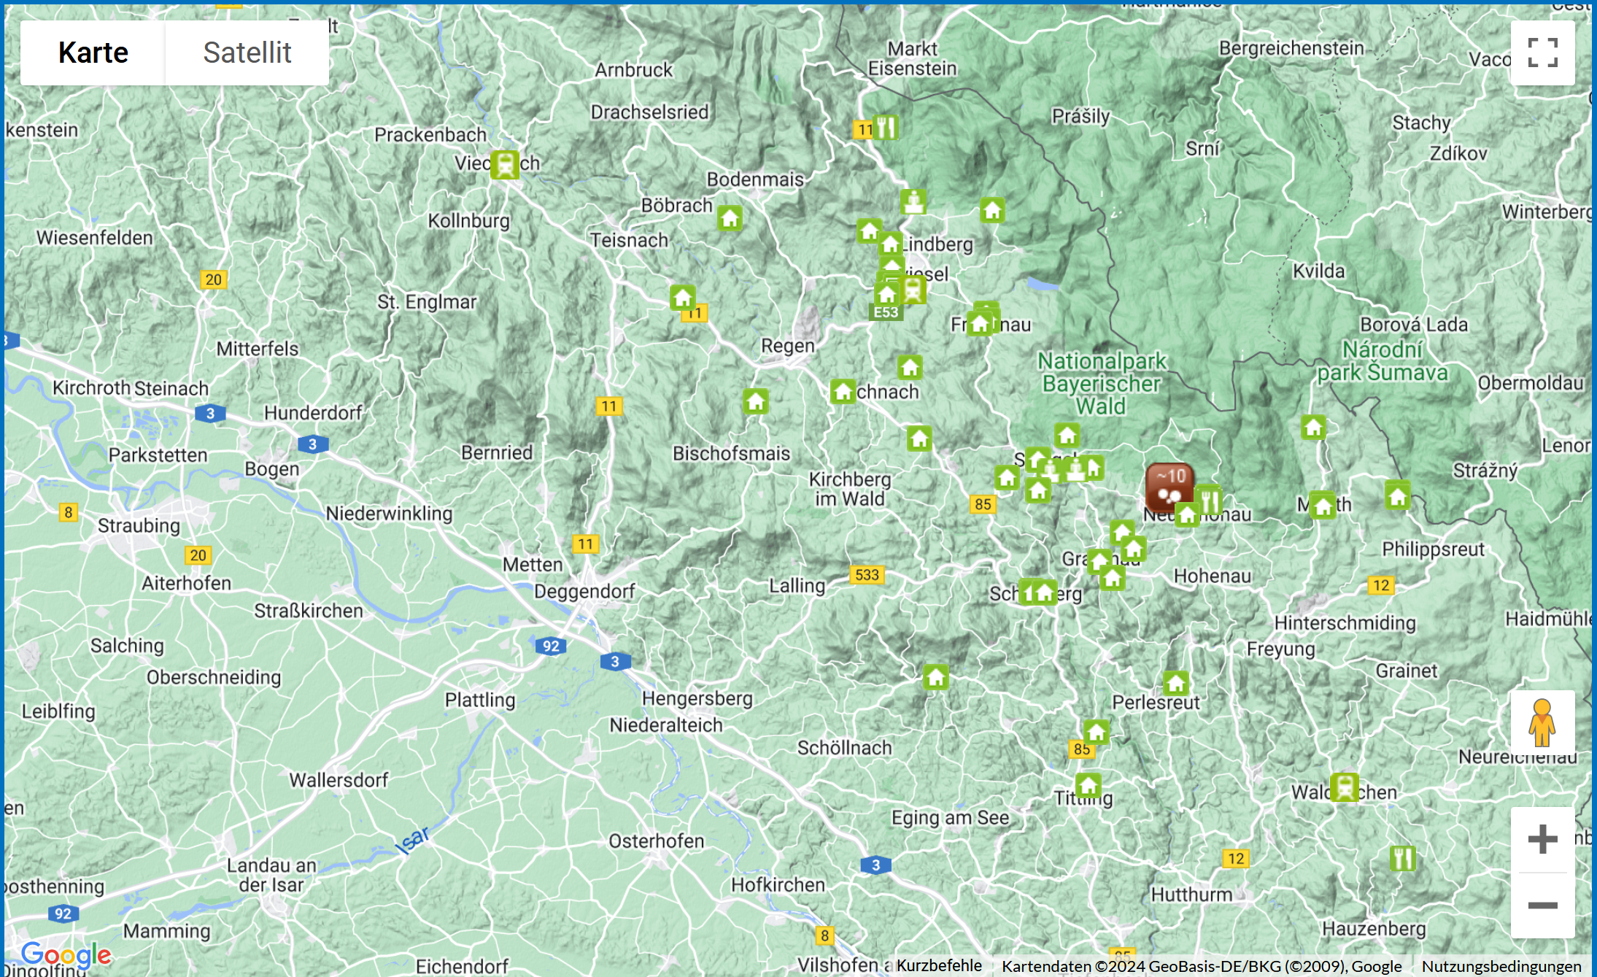Click the house marker at Perlesreut
Image resolution: width=1597 pixels, height=977 pixels.
point(1175,684)
